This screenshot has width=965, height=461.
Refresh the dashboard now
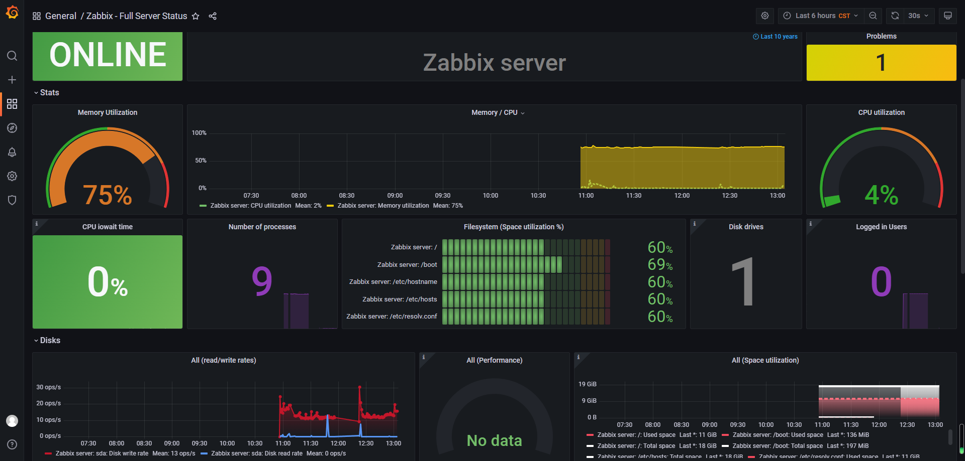[895, 16]
